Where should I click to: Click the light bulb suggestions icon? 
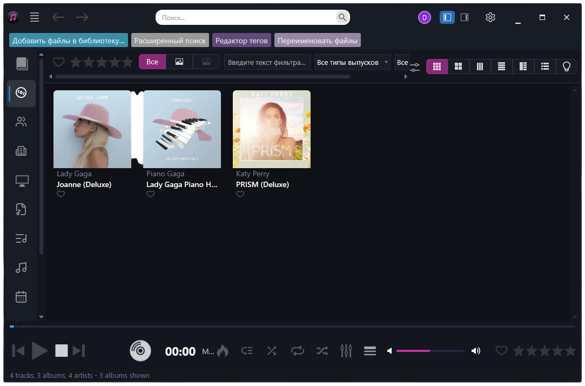(566, 66)
